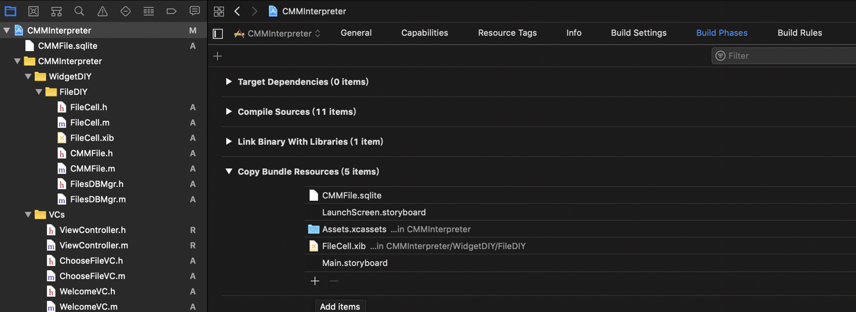Screen dimensions: 856x312
Task: Collapse Copy Bundle Resources section
Action: click(x=228, y=172)
